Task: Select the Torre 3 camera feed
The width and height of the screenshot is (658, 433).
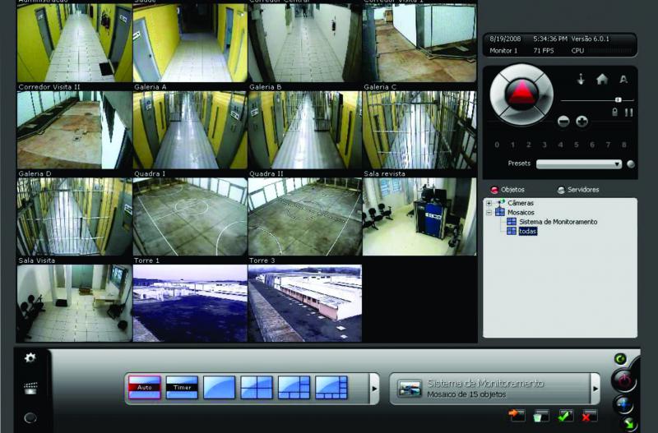Action: [304, 303]
